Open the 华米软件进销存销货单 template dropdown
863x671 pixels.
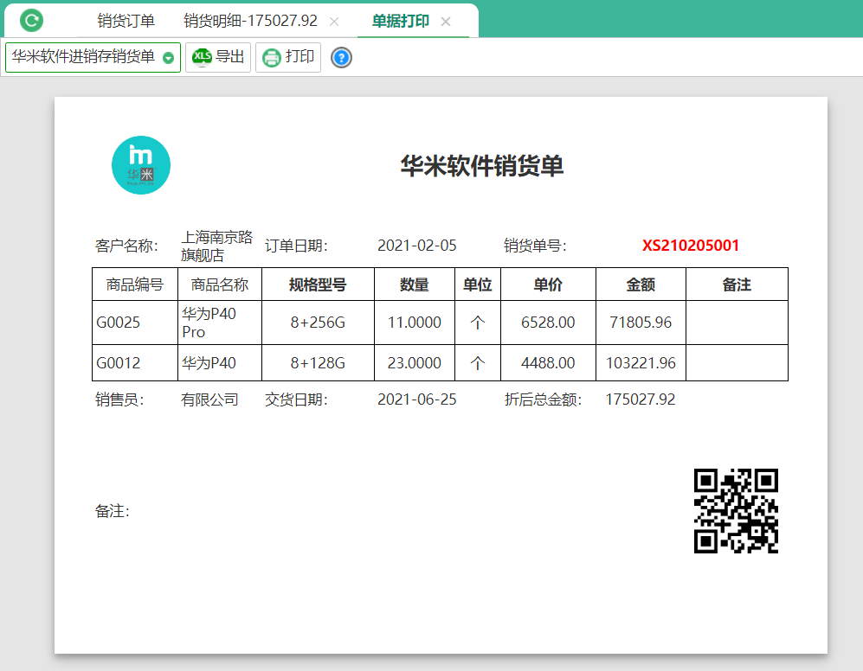coord(93,57)
